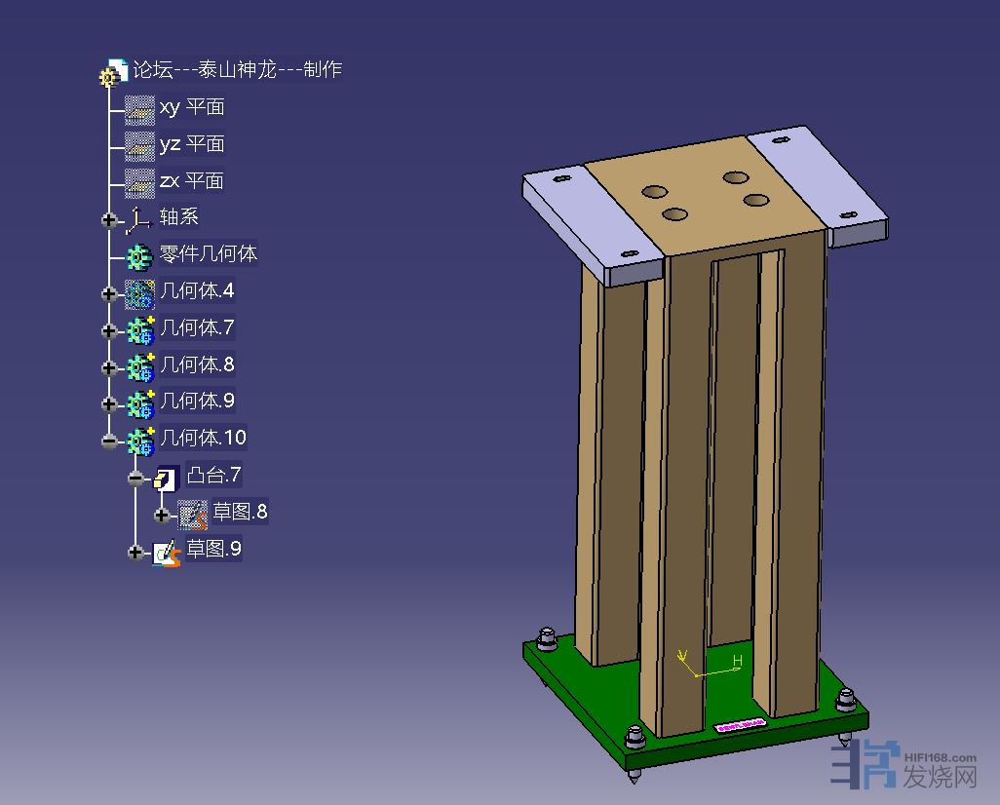Click the xy 平面 plane icon

point(139,109)
